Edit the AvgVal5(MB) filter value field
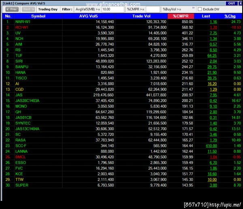Viewport: 243px width, 209px height. click(x=113, y=9)
